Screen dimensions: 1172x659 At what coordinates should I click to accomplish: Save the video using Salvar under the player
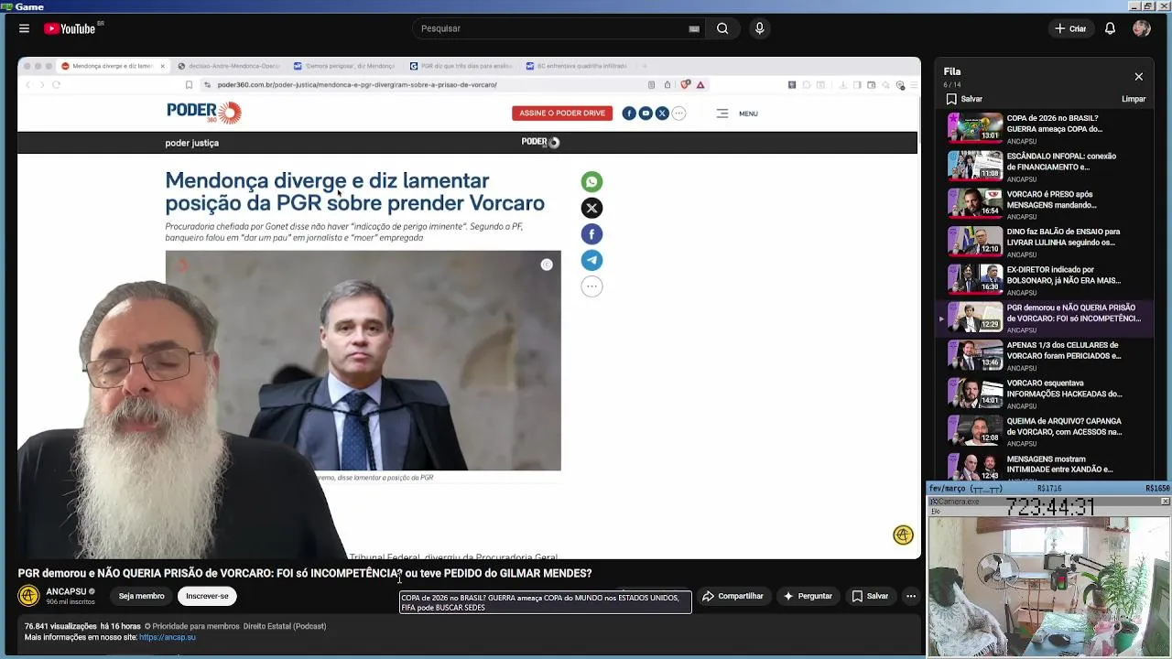click(869, 596)
